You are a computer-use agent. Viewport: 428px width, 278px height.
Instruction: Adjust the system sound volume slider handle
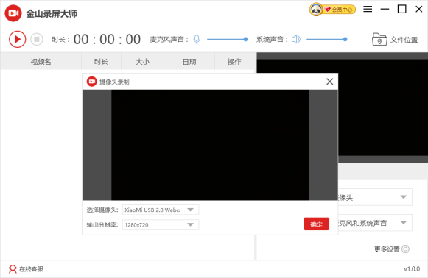(345, 39)
